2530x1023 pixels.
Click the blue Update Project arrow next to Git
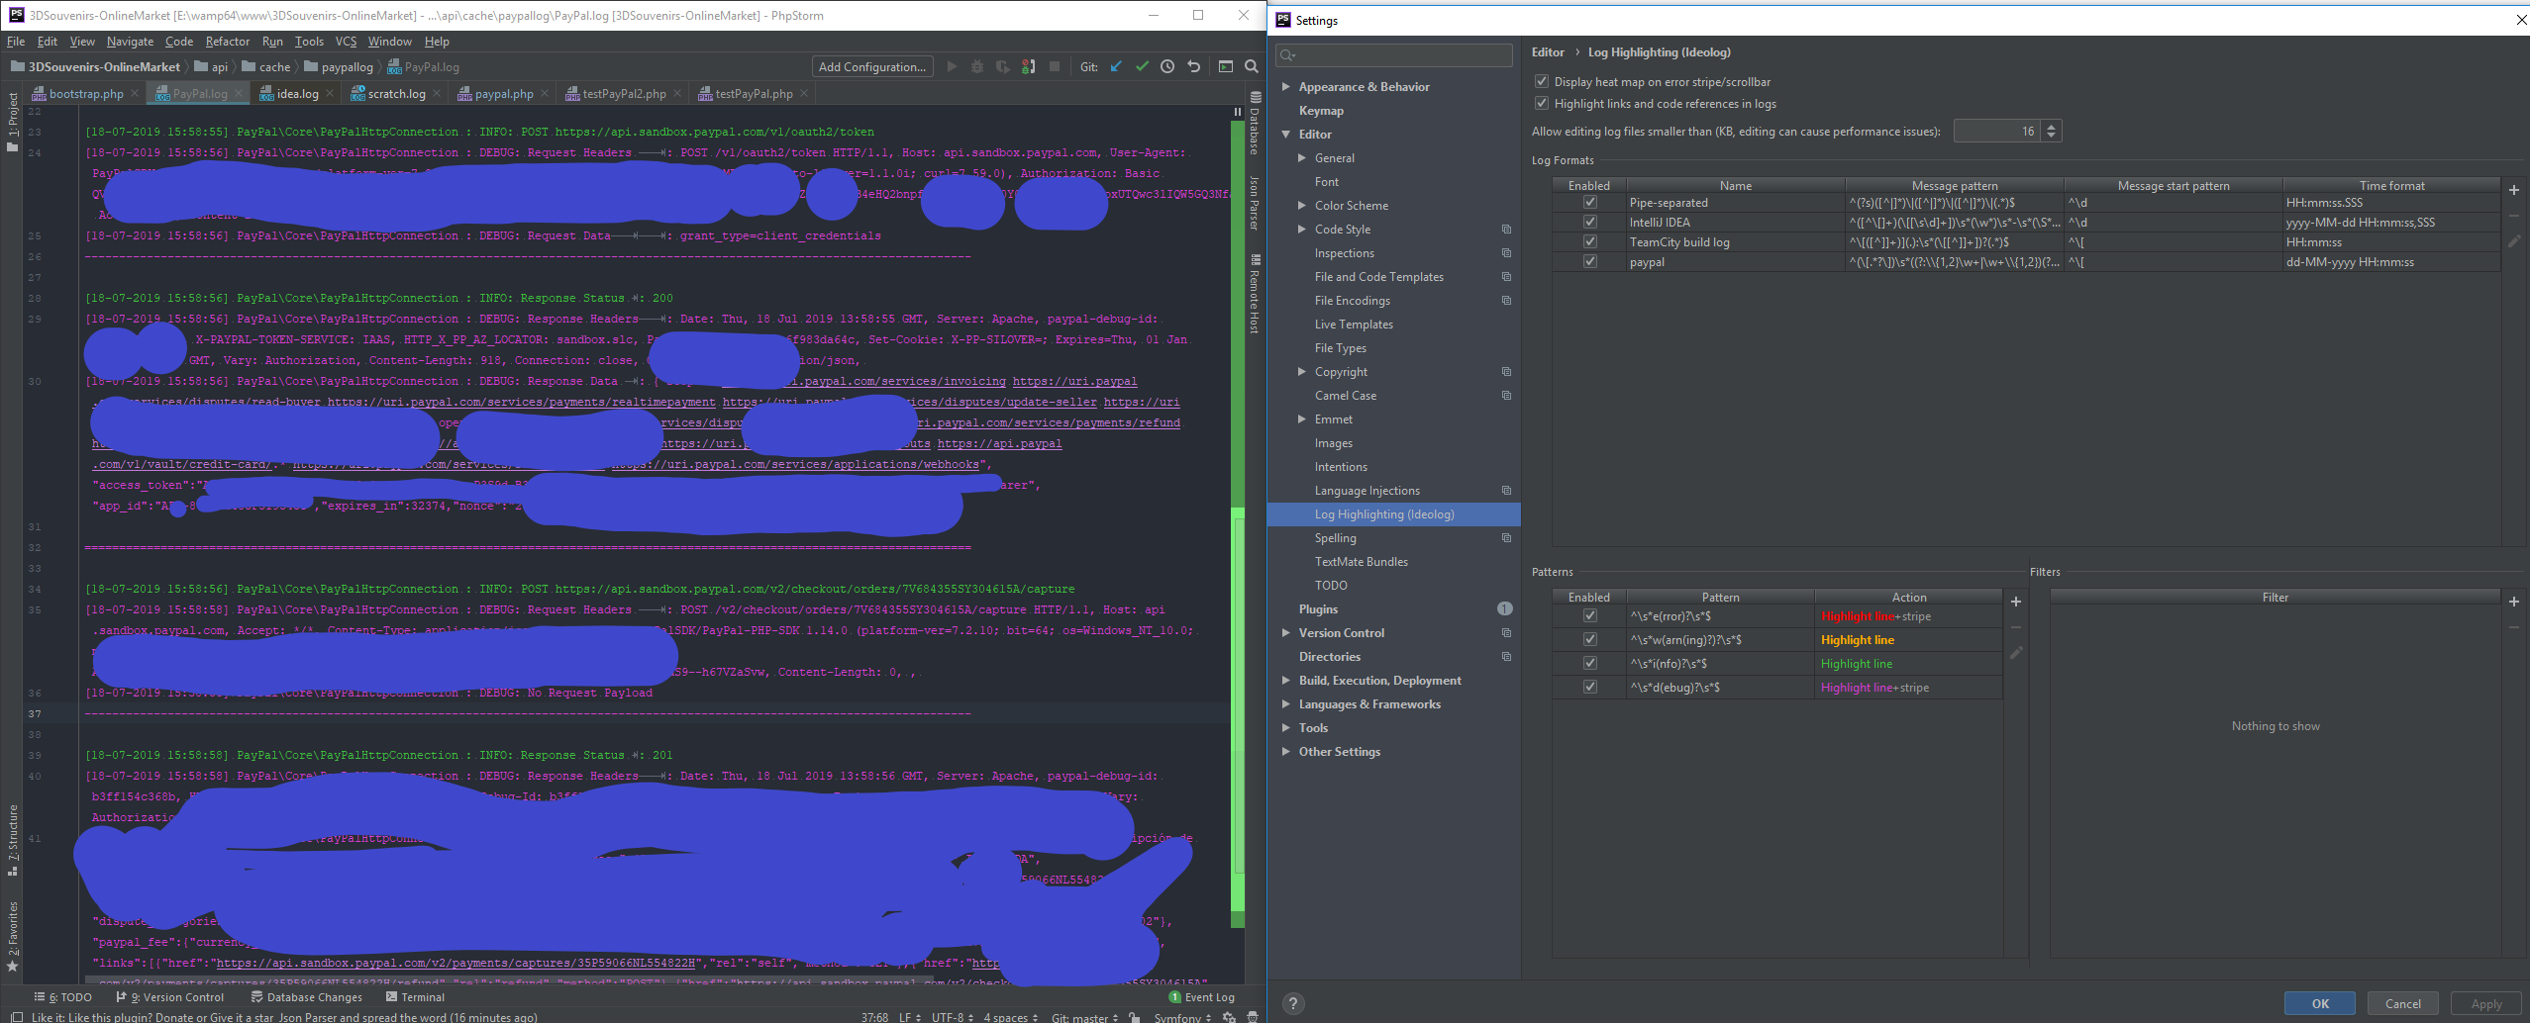coord(1115,66)
